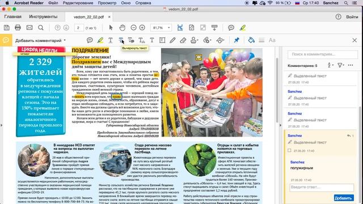363x204 pixels.
Task: Zoom out with the minus icon
Action: tap(133, 28)
